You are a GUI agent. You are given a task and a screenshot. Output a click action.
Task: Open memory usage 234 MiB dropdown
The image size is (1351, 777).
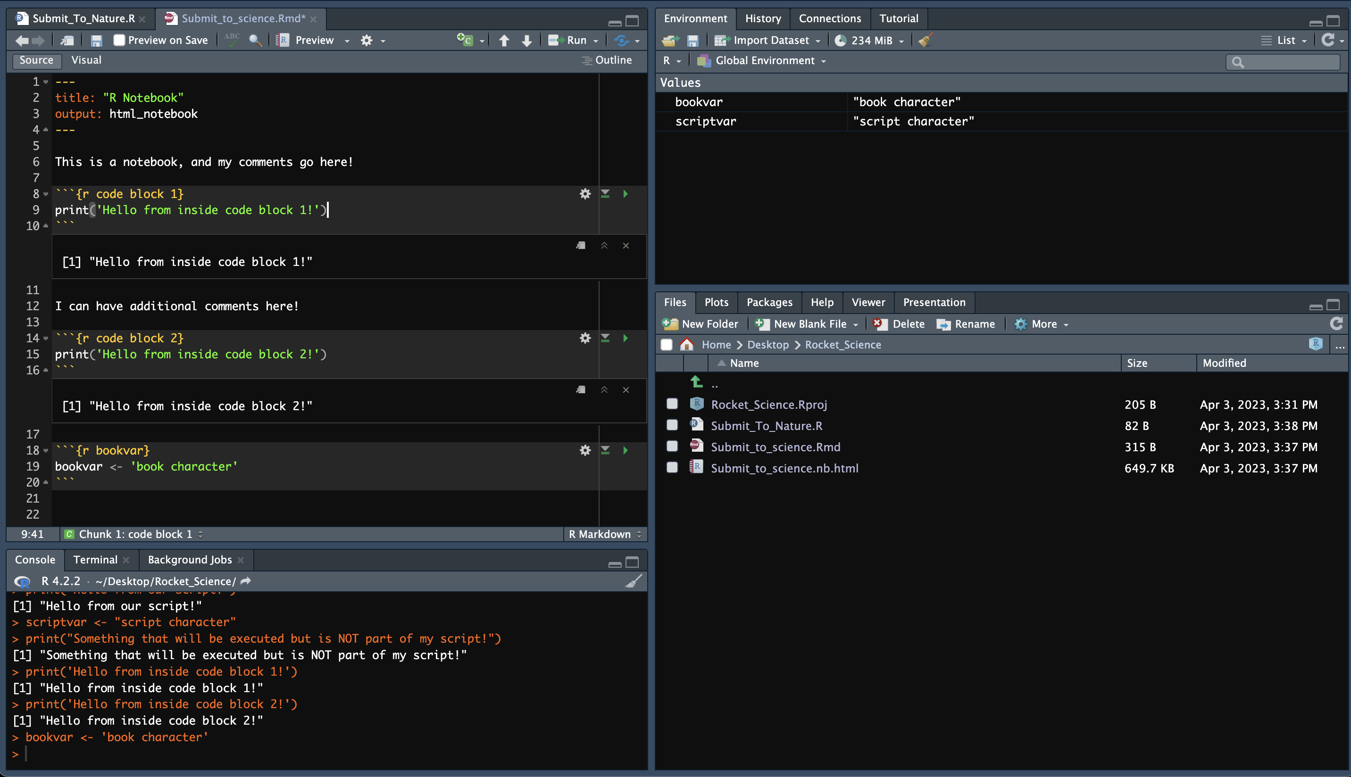coord(869,41)
